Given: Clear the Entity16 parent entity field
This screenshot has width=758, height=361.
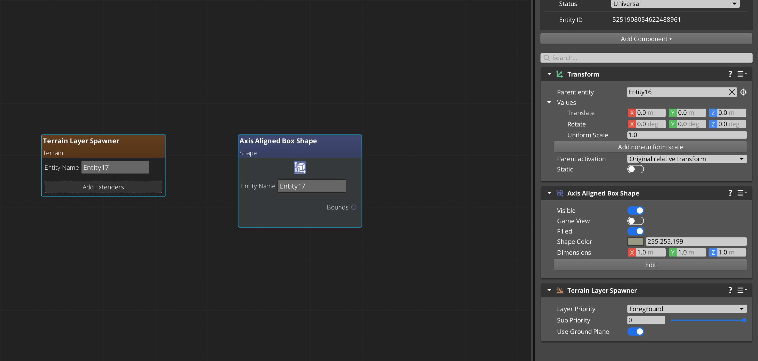Looking at the screenshot, I should [x=732, y=92].
